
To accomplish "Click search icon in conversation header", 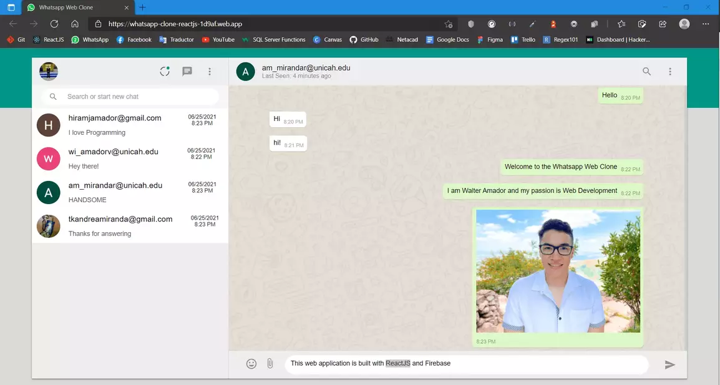I will (x=647, y=72).
